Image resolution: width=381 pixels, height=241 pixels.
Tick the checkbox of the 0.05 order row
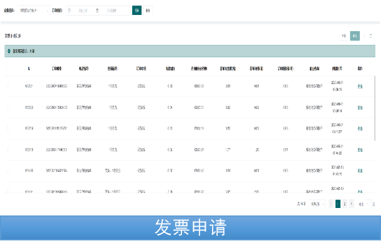pos(7,128)
